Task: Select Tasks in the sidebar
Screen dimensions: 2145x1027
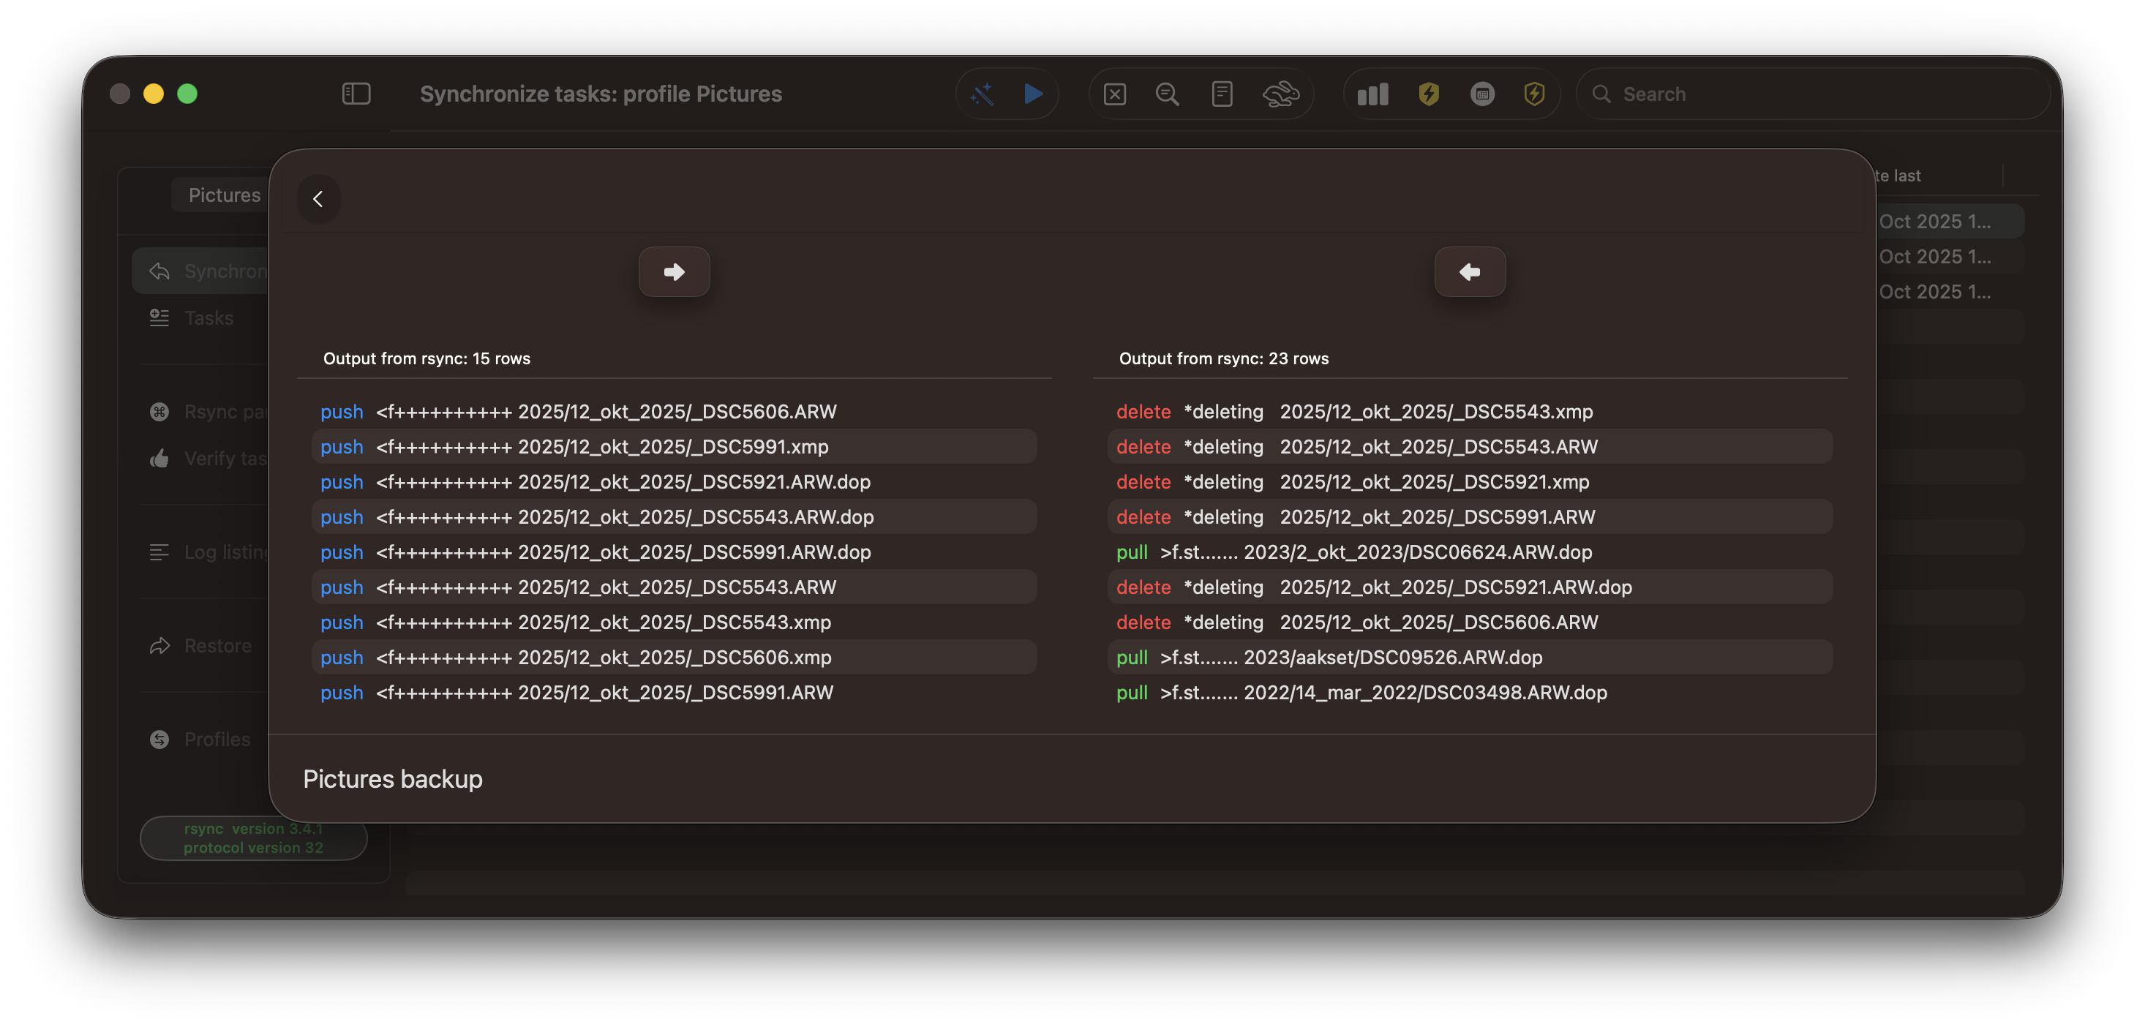Action: point(209,318)
